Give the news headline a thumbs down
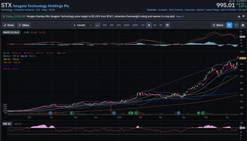The image size is (247, 141). coord(243,16)
